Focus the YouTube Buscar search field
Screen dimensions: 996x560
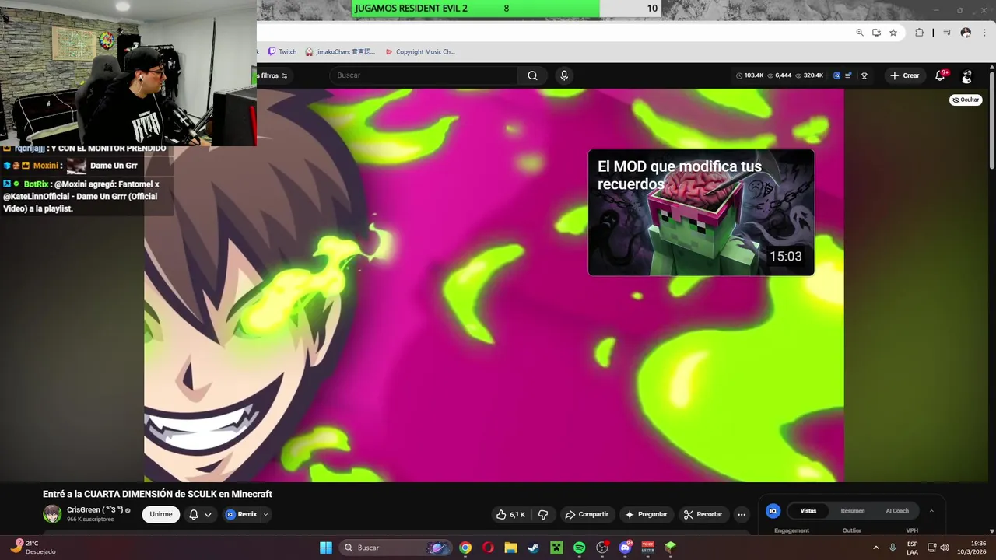[424, 75]
